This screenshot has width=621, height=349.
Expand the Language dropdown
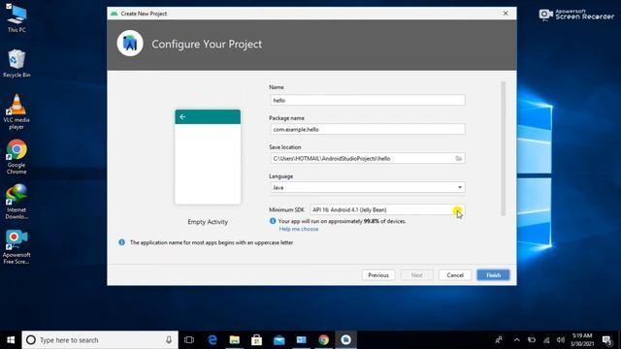coord(368,187)
